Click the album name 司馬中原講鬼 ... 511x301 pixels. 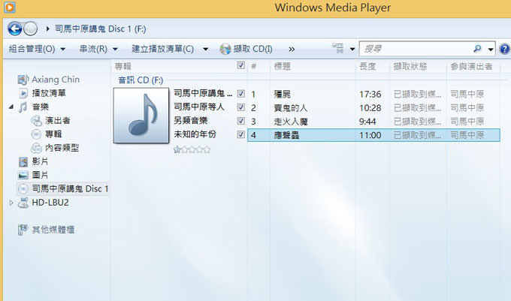pos(203,93)
